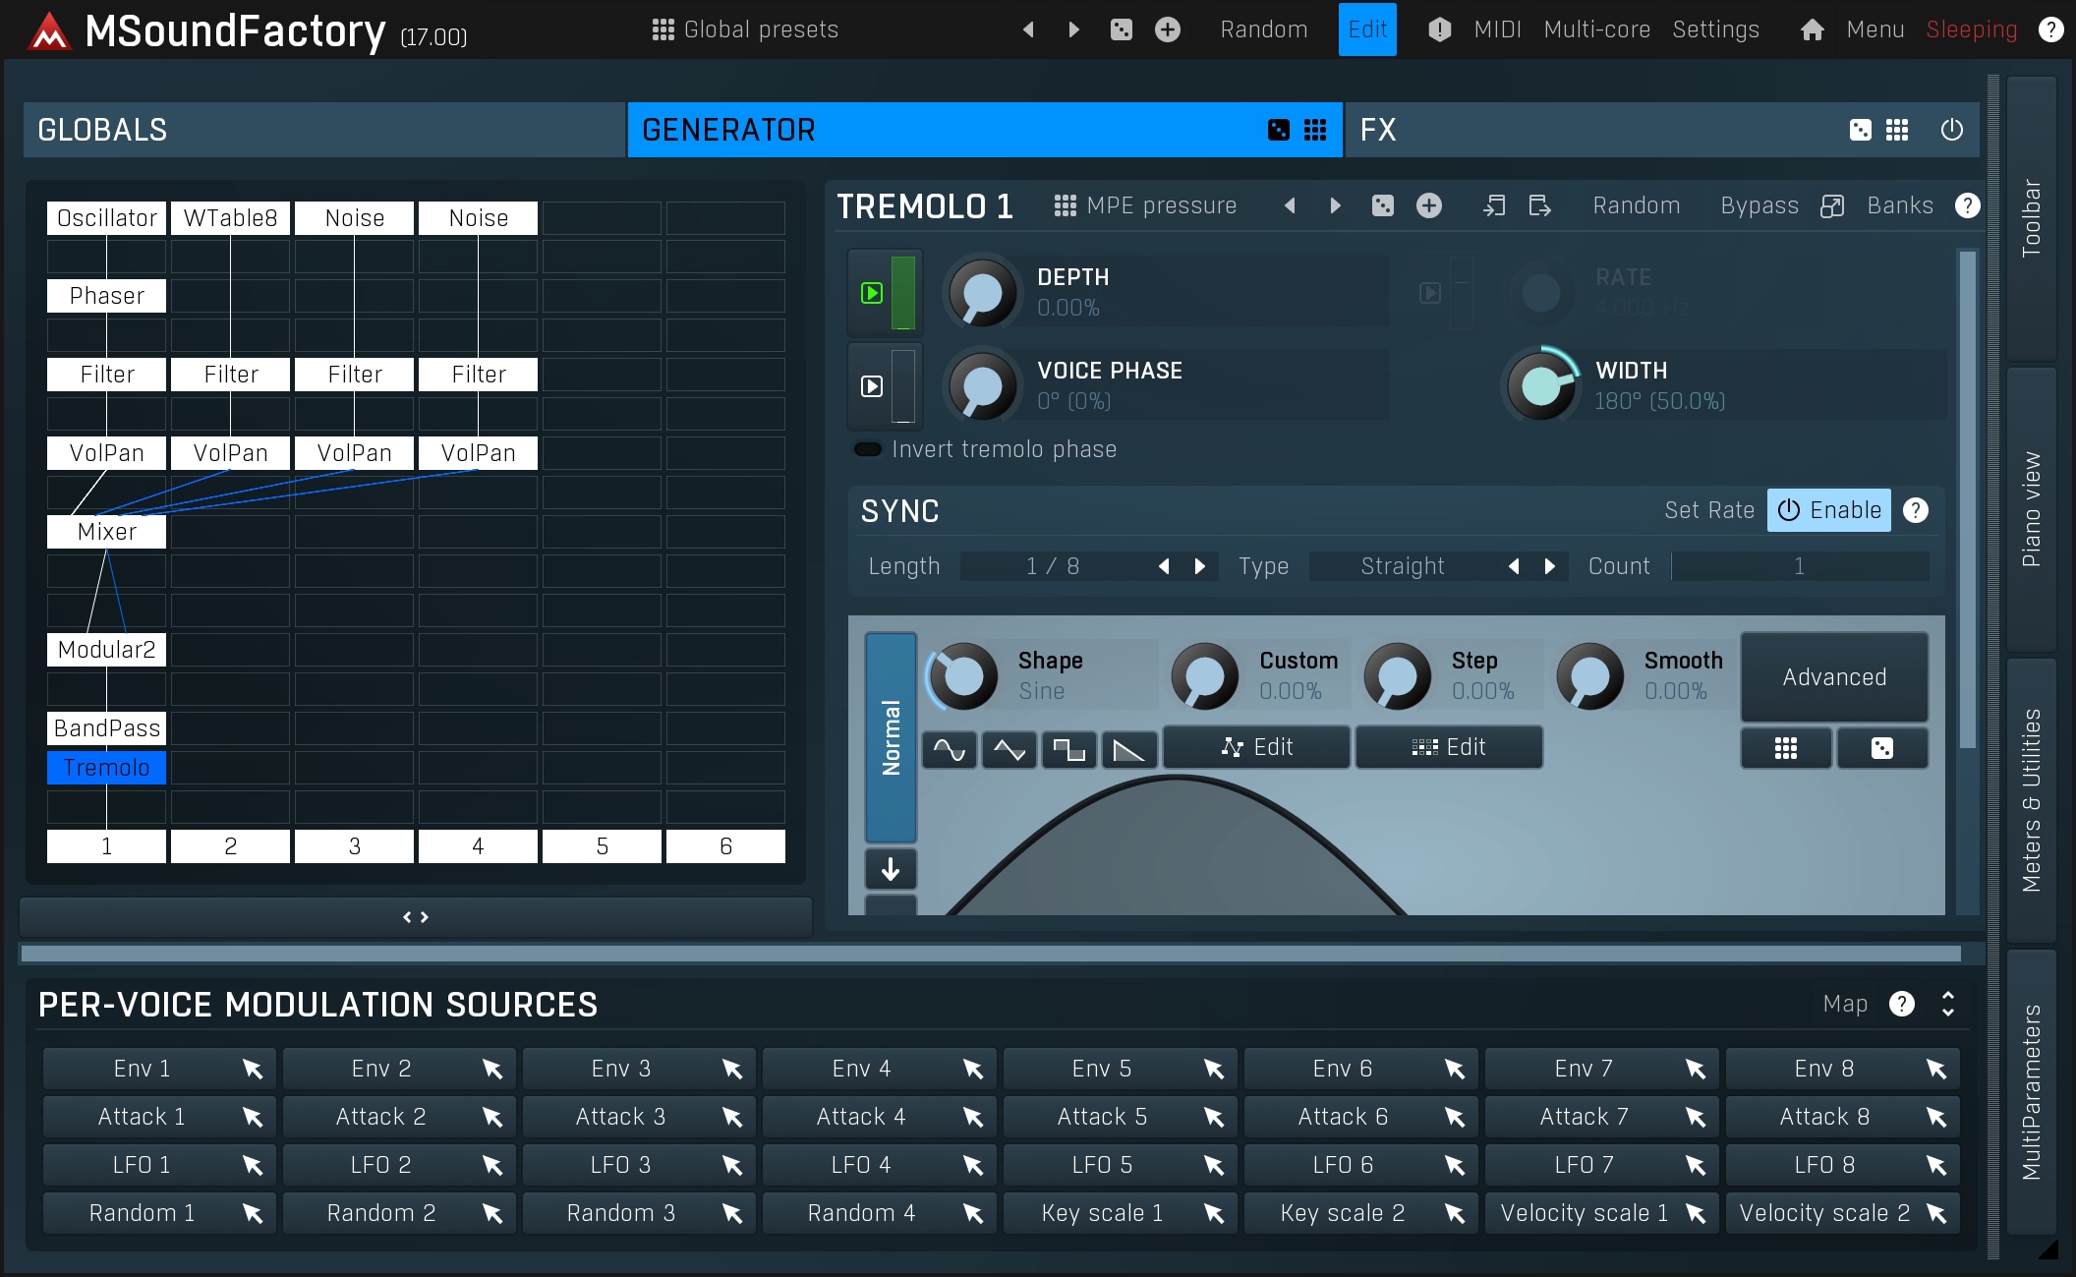
Task: Toggle Invert tremolo phase switch
Action: click(868, 449)
